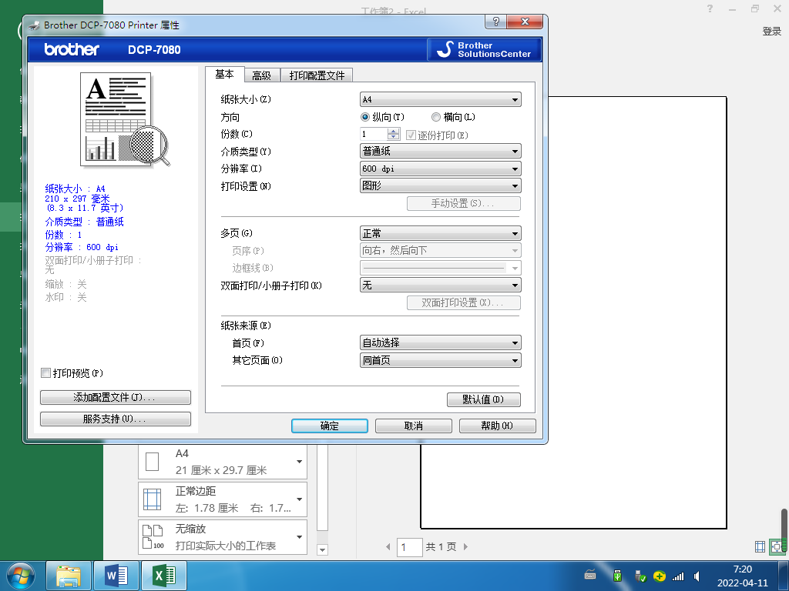Screen dimensions: 789x591
Task: Open the 多页 正常 dropdown
Action: click(x=440, y=233)
